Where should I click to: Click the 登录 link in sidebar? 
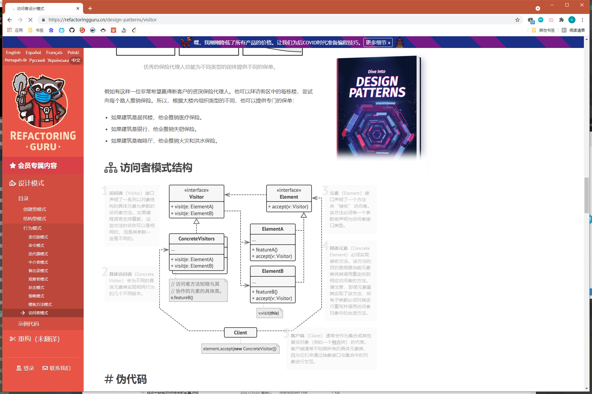pos(26,368)
